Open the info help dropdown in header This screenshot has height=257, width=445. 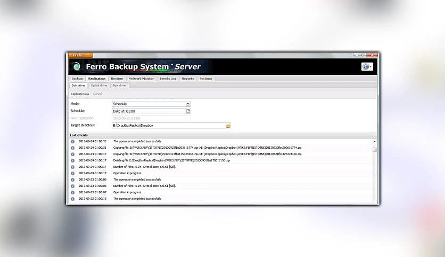point(367,66)
